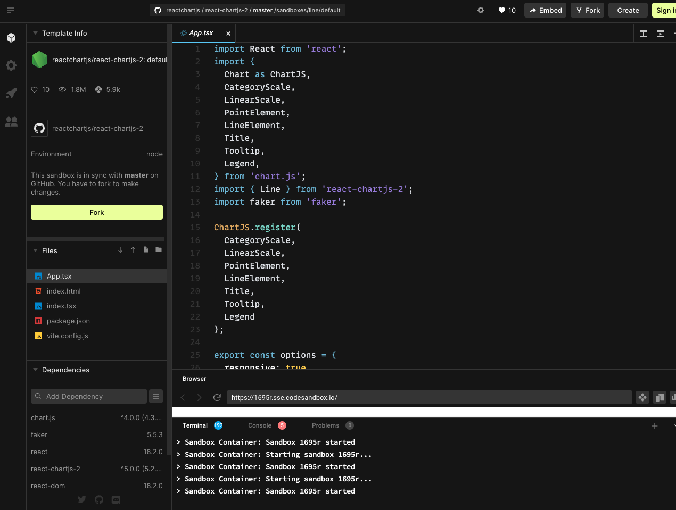Screen dimensions: 676x510
Task: Click the download arrow icon in Files header
Action: coord(120,250)
